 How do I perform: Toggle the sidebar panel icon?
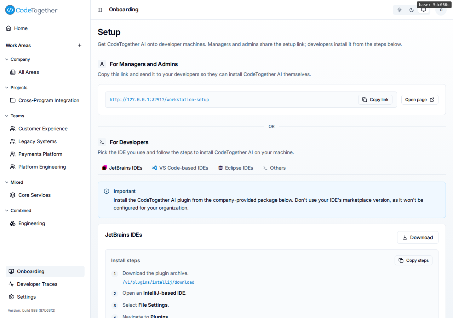100,10
